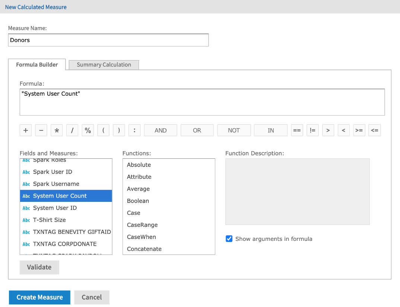Insert the colon operator
This screenshot has height=307, width=400.
[x=134, y=130]
